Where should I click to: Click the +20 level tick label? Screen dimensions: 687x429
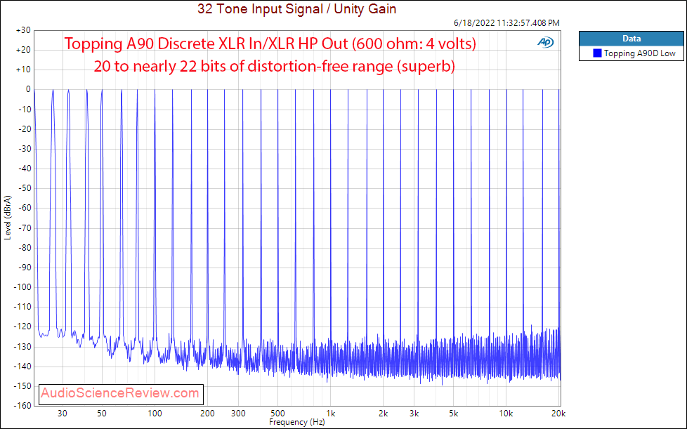click(22, 50)
